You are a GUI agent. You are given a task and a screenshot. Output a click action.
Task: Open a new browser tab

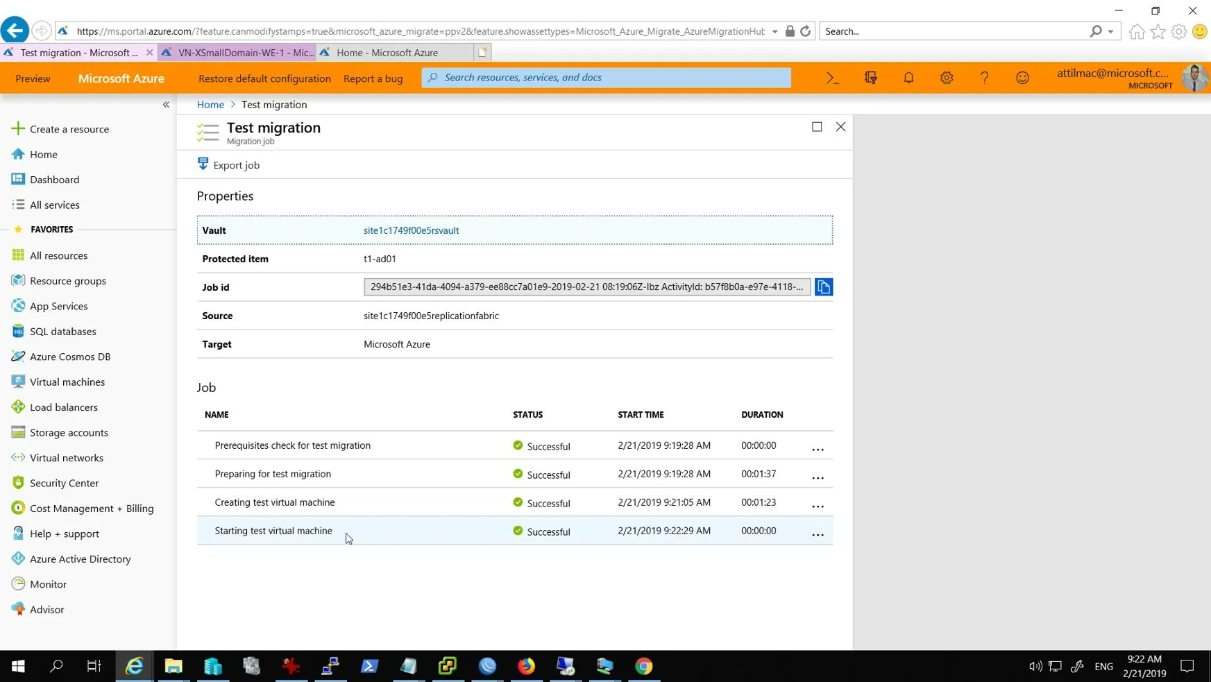click(483, 53)
